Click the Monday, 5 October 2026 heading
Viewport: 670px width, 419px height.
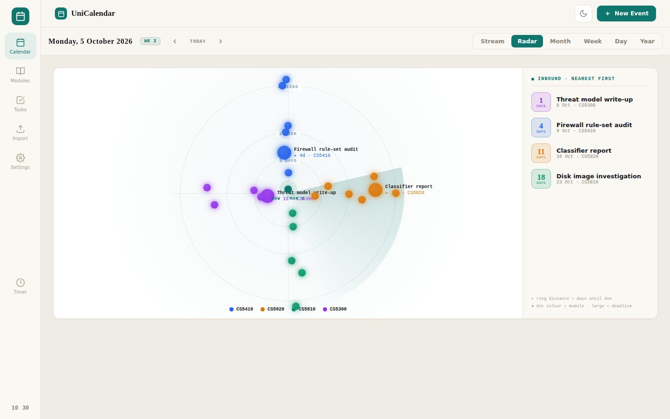pos(90,41)
